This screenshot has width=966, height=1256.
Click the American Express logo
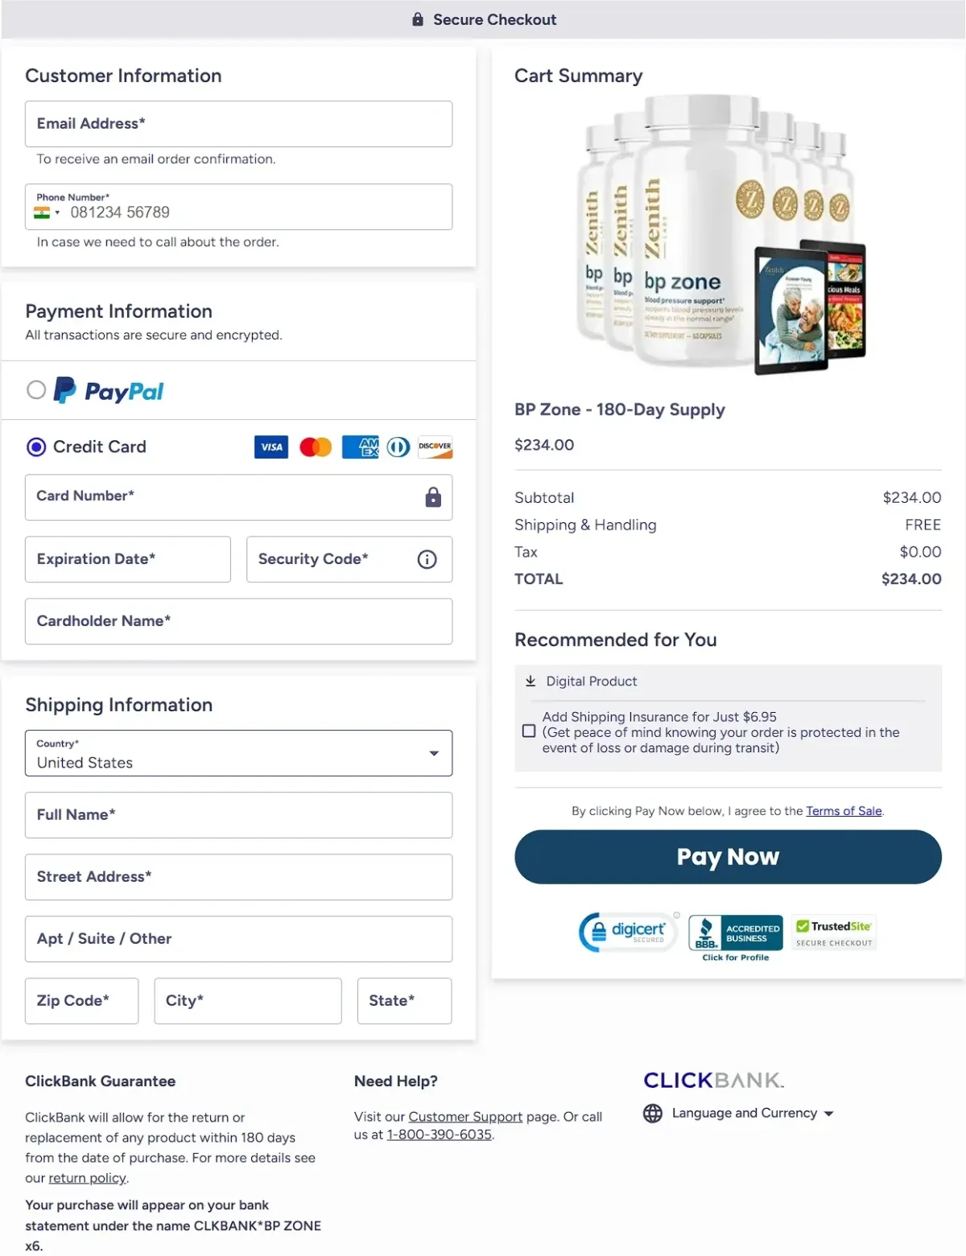tap(360, 447)
